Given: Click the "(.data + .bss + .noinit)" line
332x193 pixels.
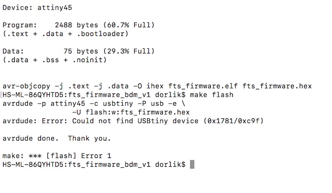Looking at the screenshot, I should pos(55,60).
